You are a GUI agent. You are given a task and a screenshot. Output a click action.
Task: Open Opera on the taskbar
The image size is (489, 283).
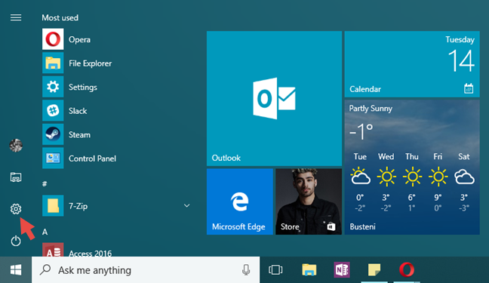[x=407, y=270]
